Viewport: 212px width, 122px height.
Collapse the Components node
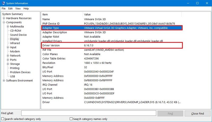tap(4, 22)
